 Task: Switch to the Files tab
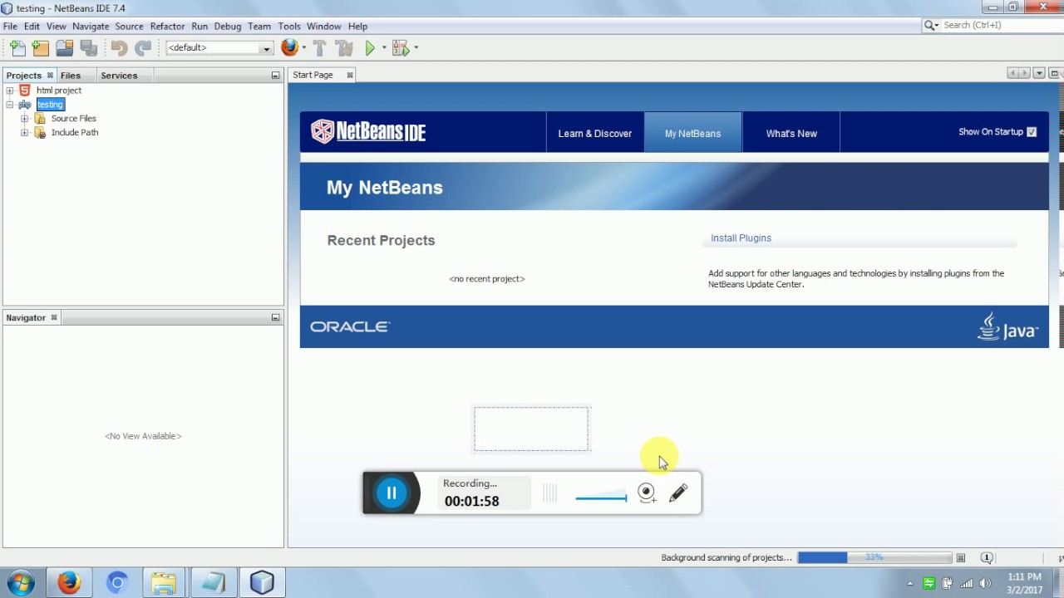click(x=71, y=76)
